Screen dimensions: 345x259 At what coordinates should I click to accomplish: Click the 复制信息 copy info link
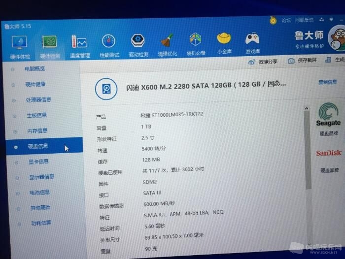click(328, 82)
